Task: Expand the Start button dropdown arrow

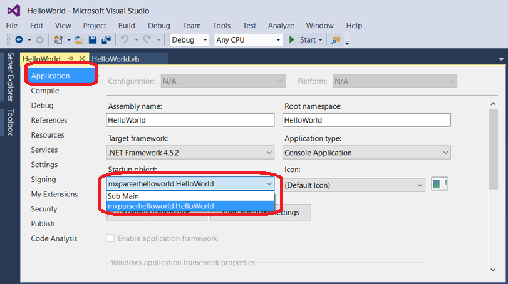Action: (x=321, y=40)
